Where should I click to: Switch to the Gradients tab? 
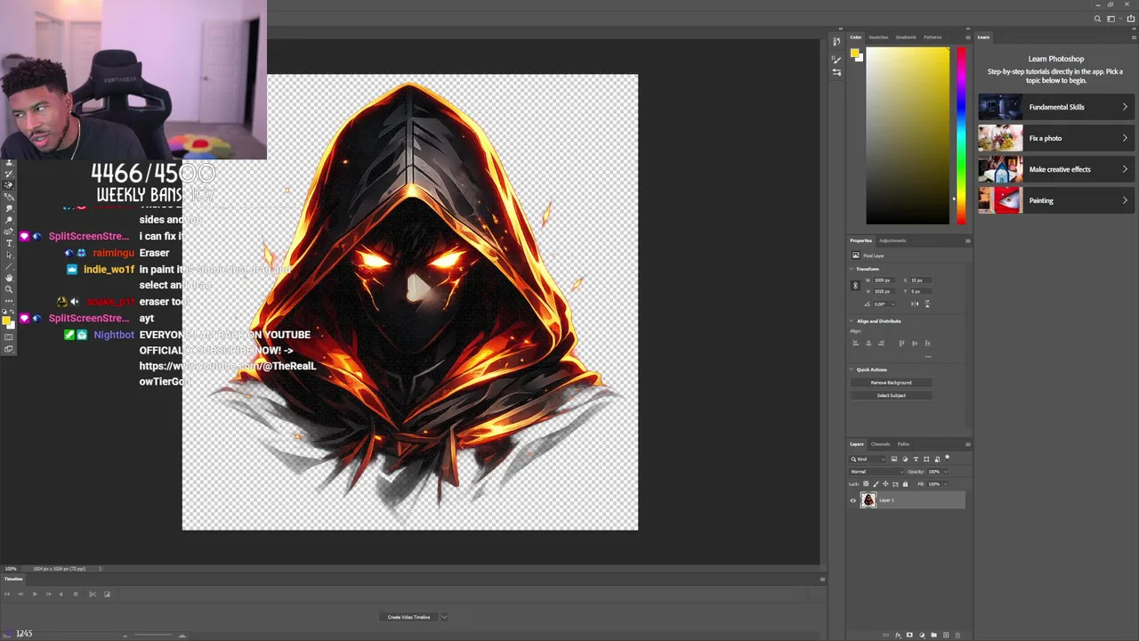point(906,37)
